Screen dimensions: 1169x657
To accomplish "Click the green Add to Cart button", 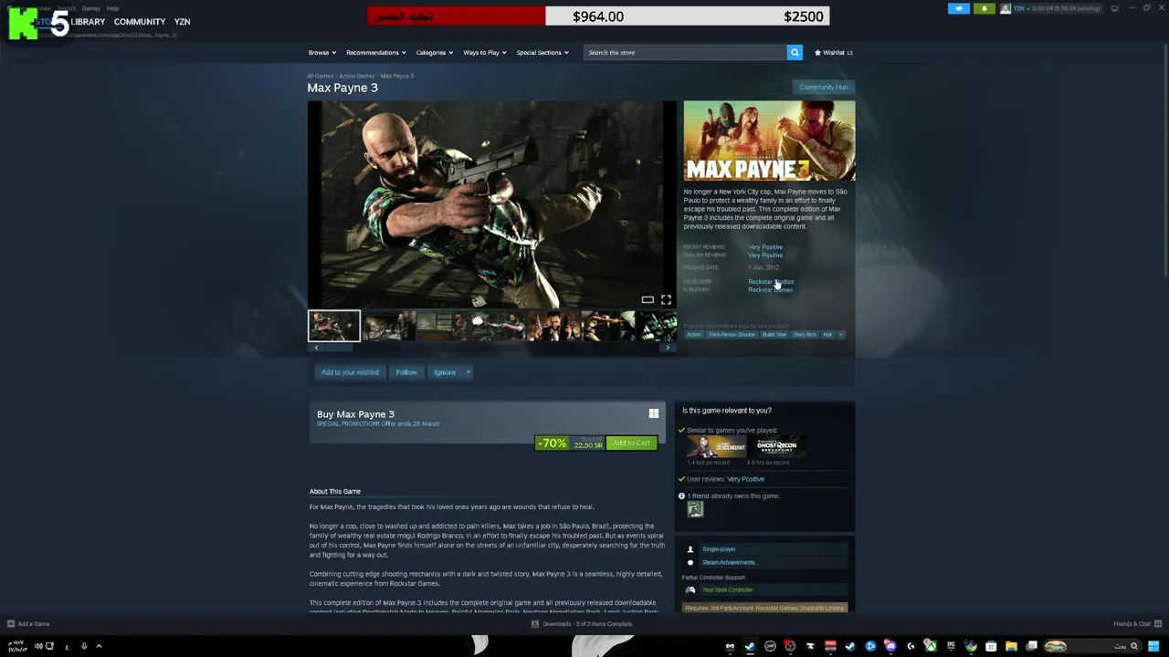I will pyautogui.click(x=631, y=443).
